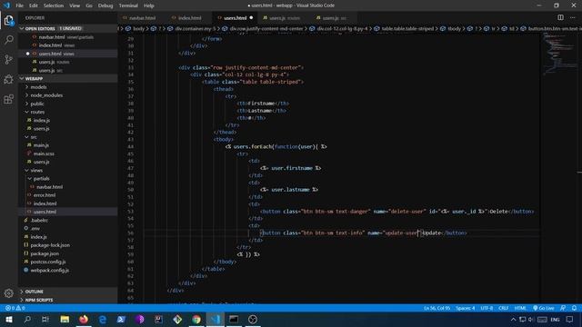Open main.scss in the file tree
Image resolution: width=582 pixels, height=327 pixels.
pos(44,154)
